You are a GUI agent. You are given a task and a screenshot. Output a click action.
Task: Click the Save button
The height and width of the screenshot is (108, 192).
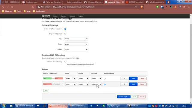click(134, 97)
